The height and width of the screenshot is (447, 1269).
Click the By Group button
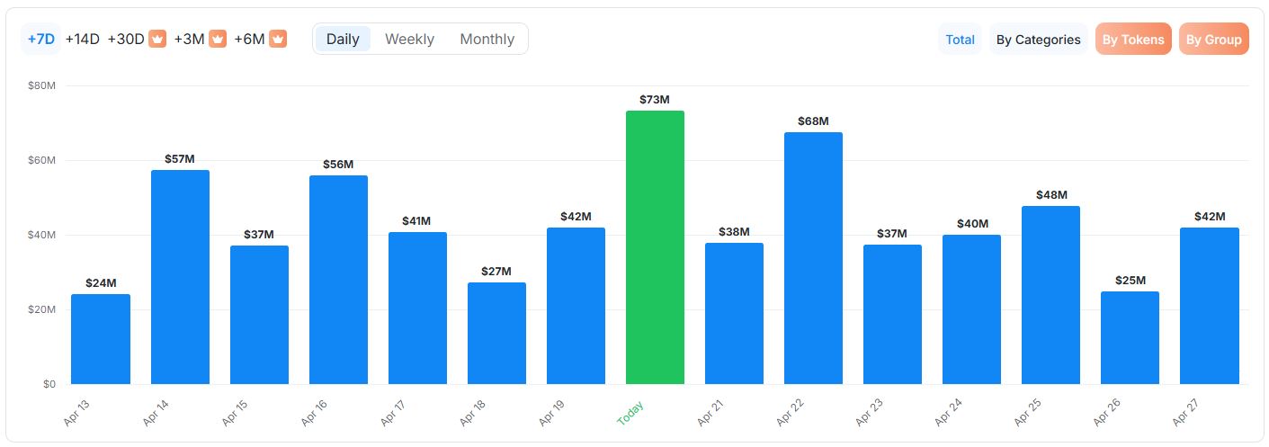(1213, 40)
